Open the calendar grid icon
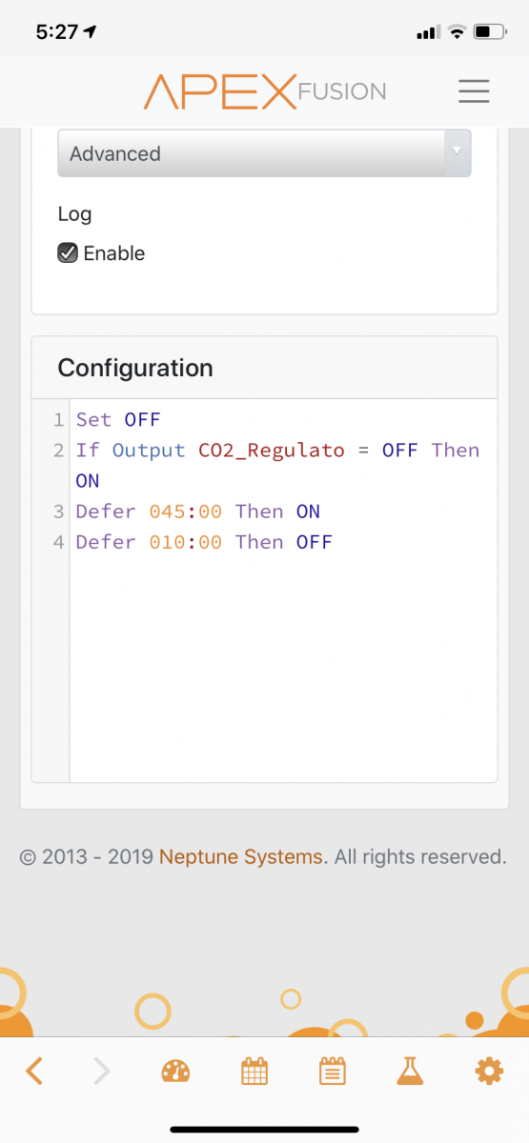 pos(254,1072)
